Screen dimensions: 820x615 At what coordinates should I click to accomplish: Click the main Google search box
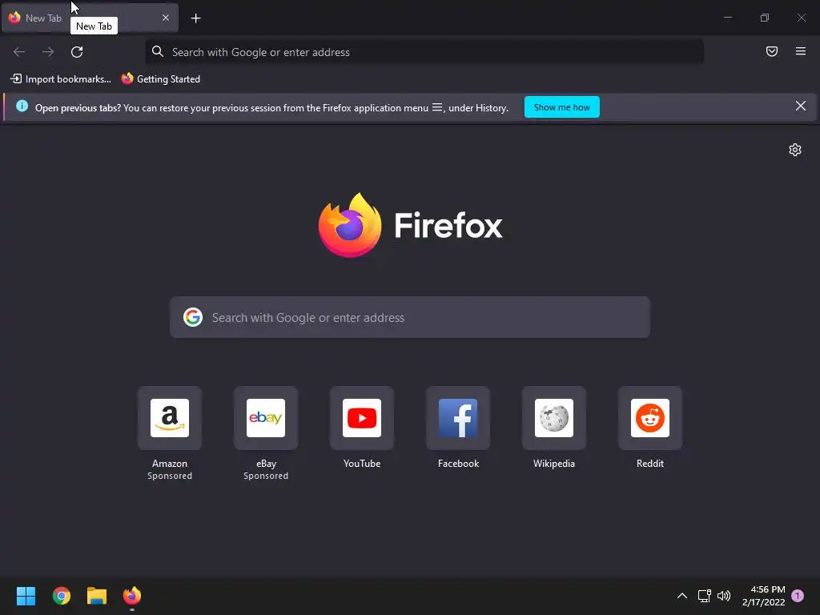[x=410, y=317]
